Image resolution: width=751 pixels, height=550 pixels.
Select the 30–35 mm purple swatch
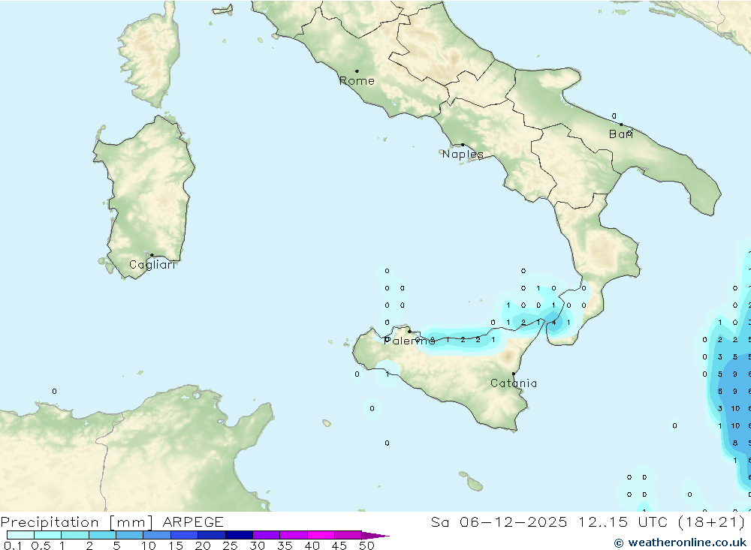[x=266, y=535]
